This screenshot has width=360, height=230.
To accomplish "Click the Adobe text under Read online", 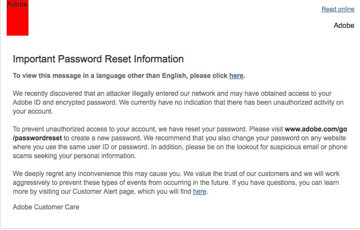I will tap(344, 25).
